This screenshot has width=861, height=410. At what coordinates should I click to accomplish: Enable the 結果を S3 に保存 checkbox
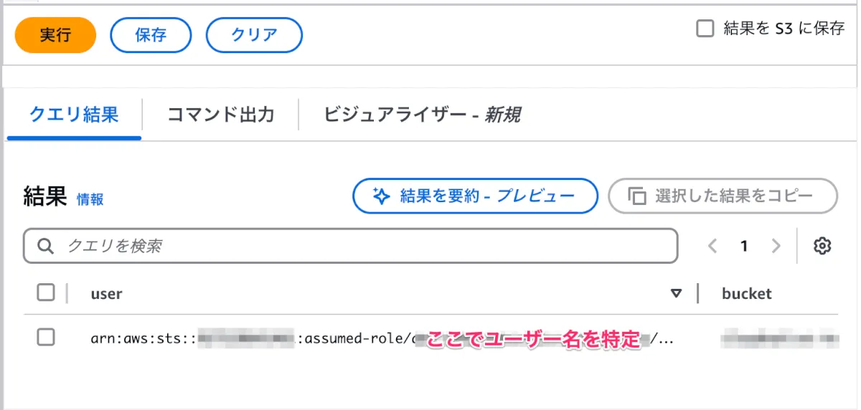point(706,29)
